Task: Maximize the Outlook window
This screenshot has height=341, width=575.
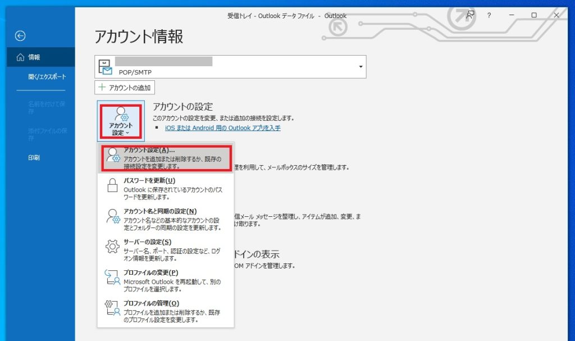Action: tap(534, 15)
